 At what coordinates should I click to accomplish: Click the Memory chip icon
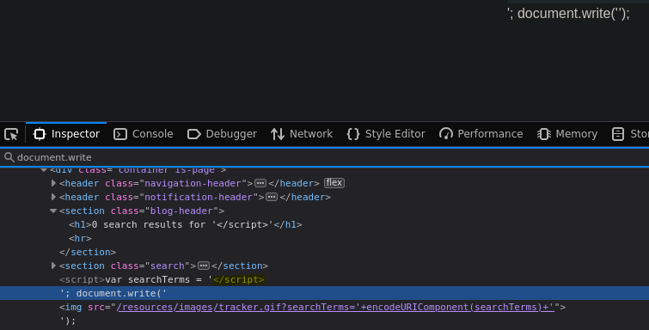[544, 134]
